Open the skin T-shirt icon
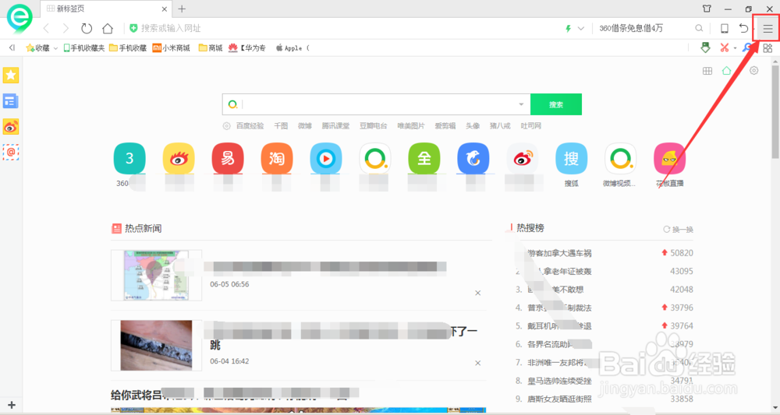This screenshot has width=780, height=415. pos(707,9)
